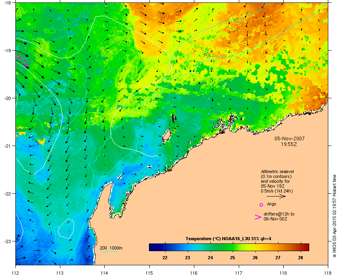Click latitude axis label -21
340x275 pixels.
tap(8, 146)
